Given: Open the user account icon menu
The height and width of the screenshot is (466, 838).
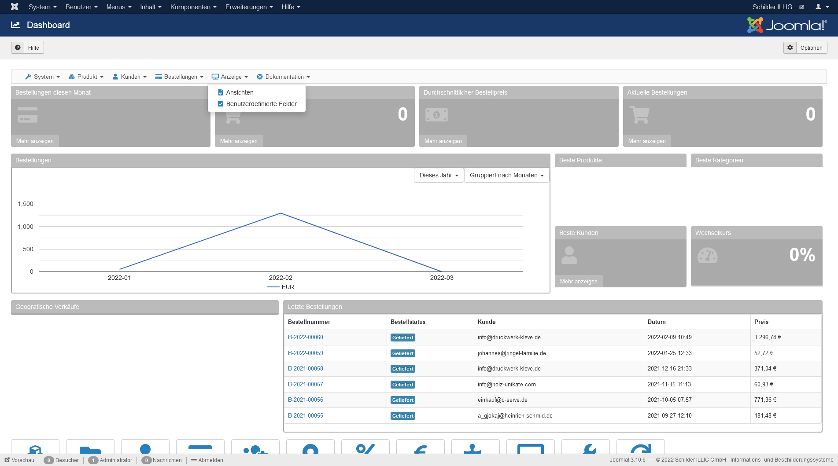Looking at the screenshot, I should 820,7.
